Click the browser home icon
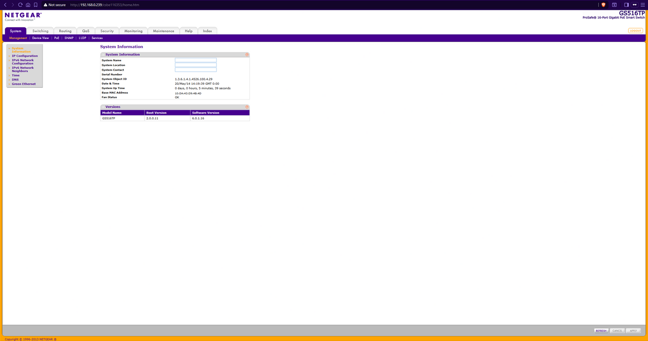648x341 pixels. point(28,5)
